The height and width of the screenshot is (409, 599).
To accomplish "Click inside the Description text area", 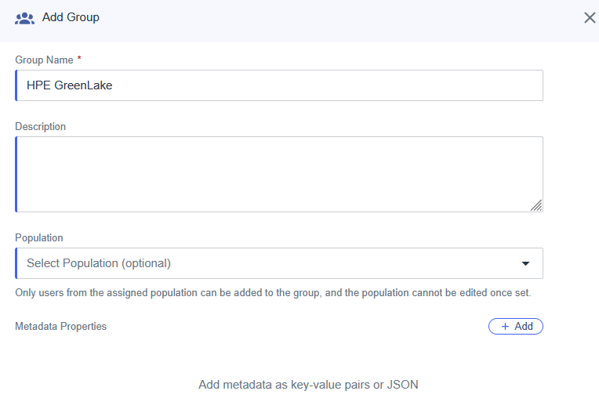I will tap(279, 174).
